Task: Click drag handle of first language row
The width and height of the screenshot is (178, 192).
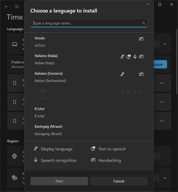Action: click(x=15, y=83)
